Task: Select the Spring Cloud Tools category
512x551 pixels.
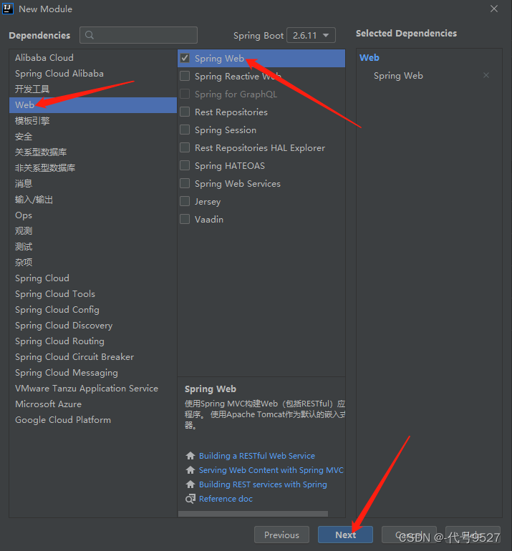Action: (x=93, y=294)
